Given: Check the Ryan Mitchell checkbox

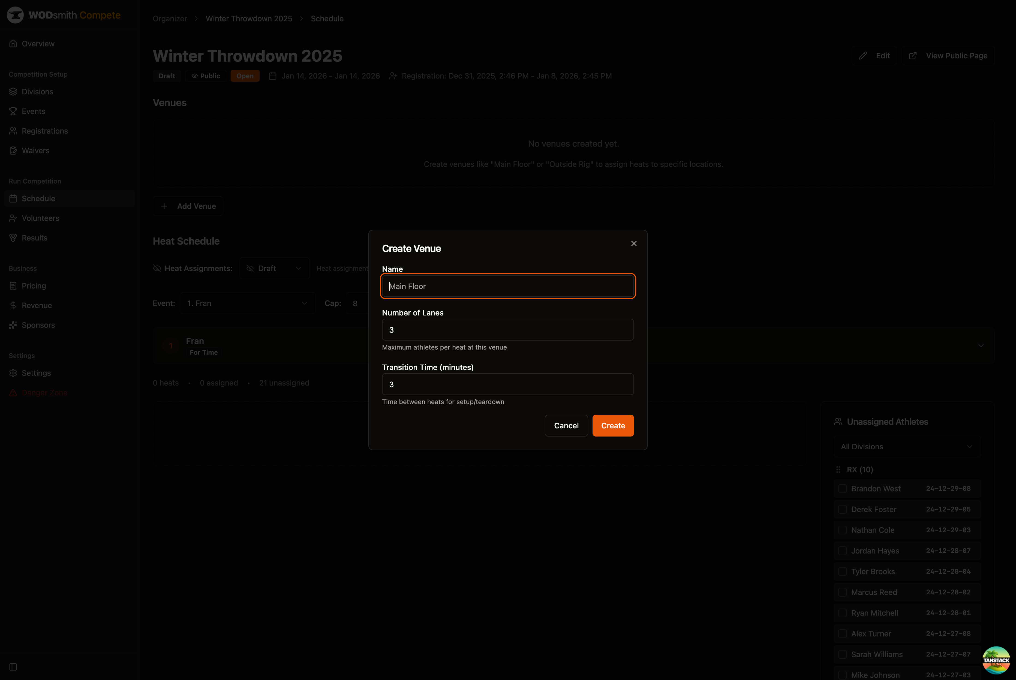Looking at the screenshot, I should [843, 613].
